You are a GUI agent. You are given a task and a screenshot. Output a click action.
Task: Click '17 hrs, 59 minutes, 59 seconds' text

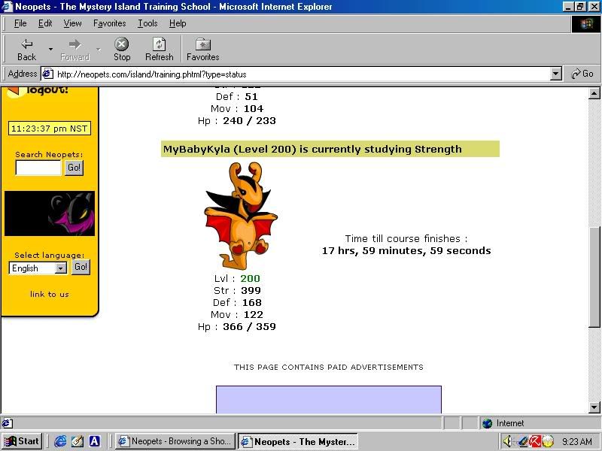406,251
